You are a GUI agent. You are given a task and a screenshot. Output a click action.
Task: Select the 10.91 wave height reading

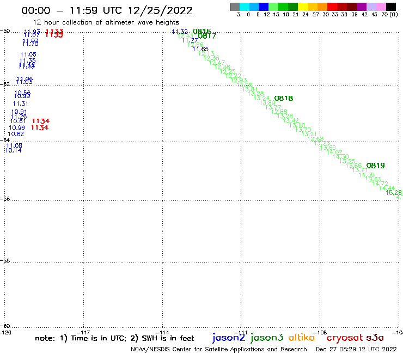[19, 112]
